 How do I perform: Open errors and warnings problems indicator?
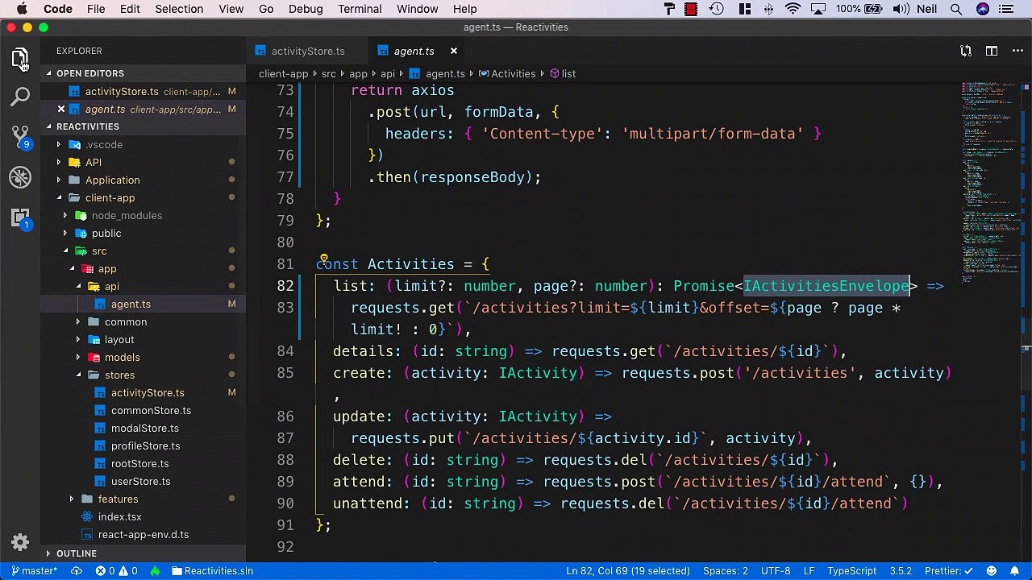[116, 570]
